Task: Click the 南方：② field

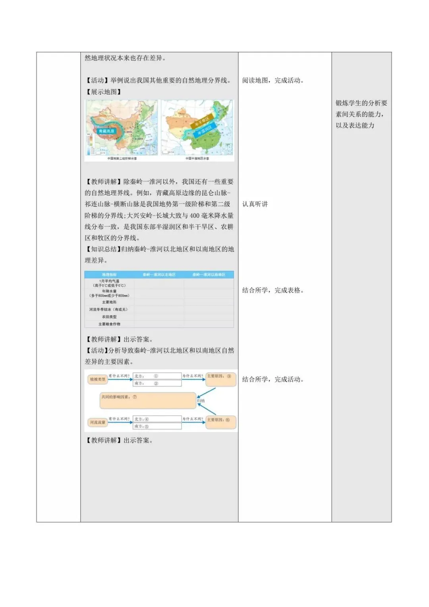Action: pyautogui.click(x=157, y=383)
